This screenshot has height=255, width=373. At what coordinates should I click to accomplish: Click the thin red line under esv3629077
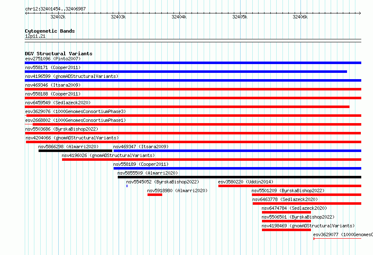click(x=337, y=239)
